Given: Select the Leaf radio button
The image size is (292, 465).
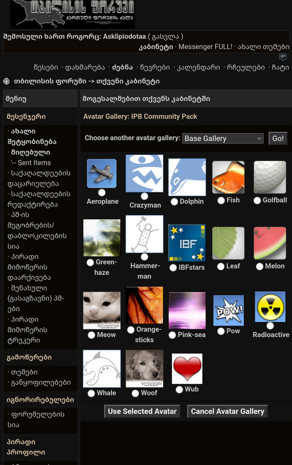Looking at the screenshot, I should coord(221,266).
